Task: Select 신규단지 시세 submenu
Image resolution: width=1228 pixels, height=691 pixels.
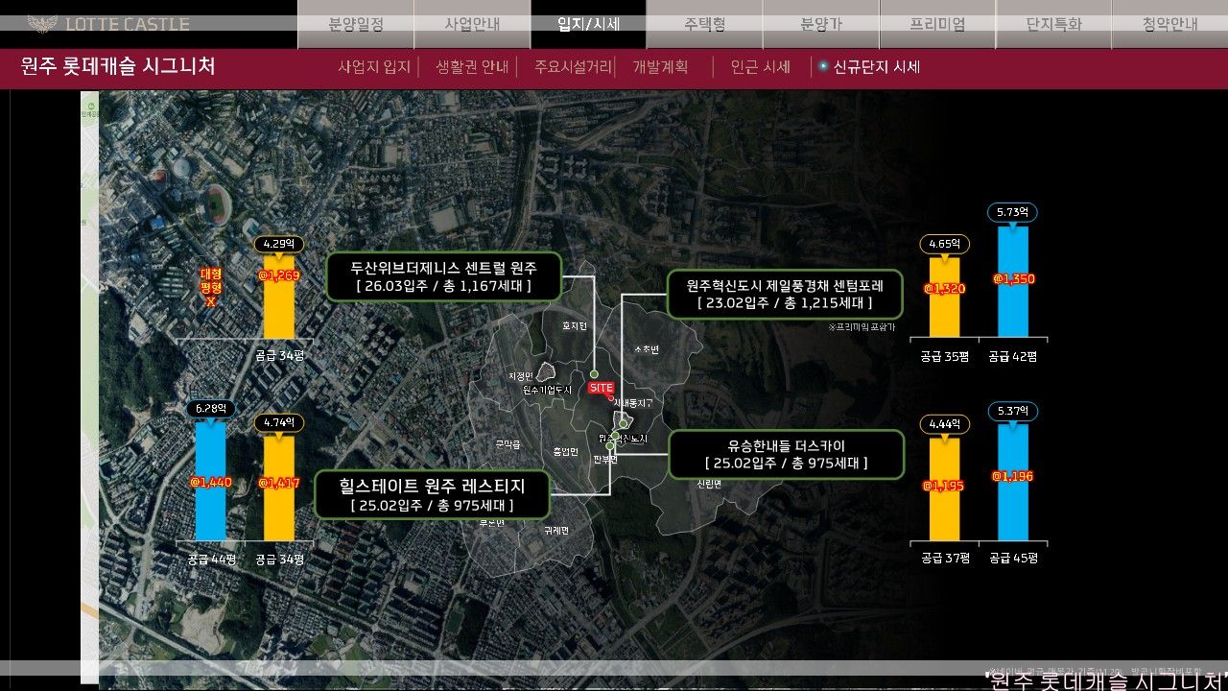Action: point(876,67)
